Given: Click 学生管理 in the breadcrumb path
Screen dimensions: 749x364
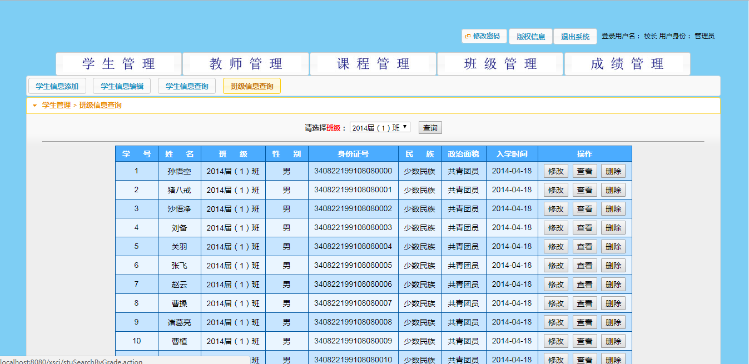Looking at the screenshot, I should (57, 105).
